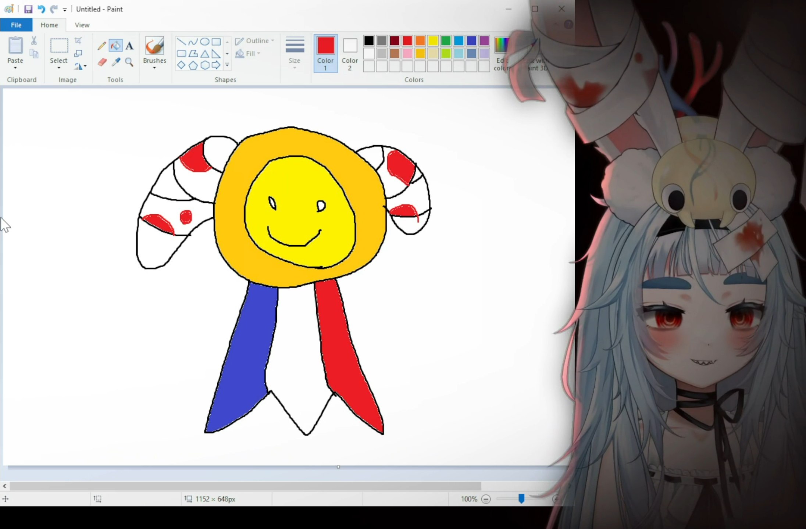Choose the Diamond shape
Screen dimensions: 806x529
point(181,65)
